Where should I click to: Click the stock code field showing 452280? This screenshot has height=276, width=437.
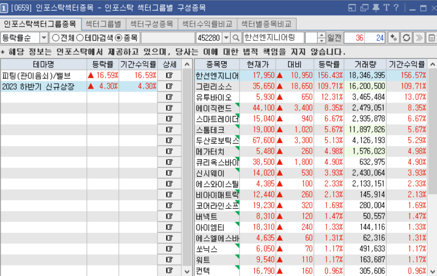[209, 38]
